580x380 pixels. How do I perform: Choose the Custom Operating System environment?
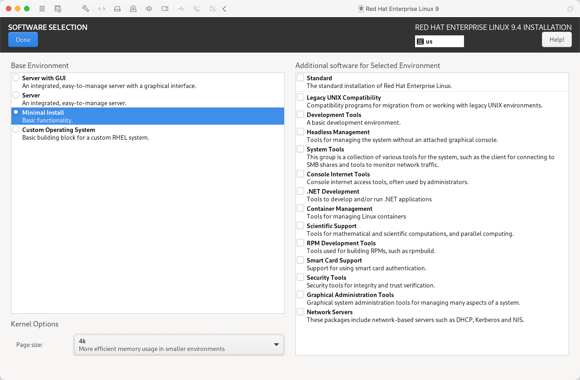[x=16, y=130]
